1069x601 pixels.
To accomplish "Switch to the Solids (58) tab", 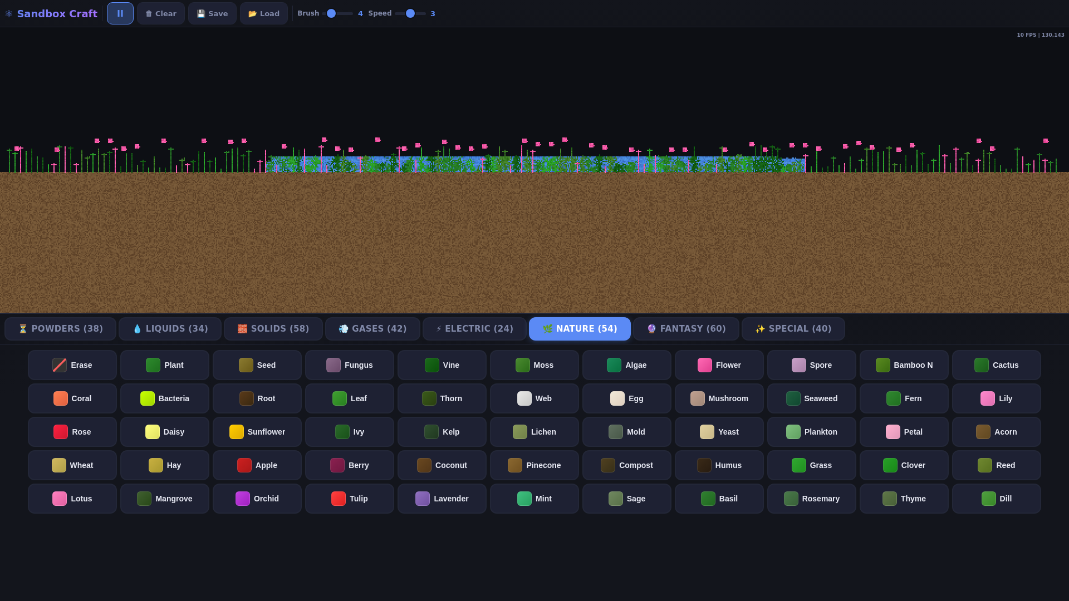I will pyautogui.click(x=273, y=329).
